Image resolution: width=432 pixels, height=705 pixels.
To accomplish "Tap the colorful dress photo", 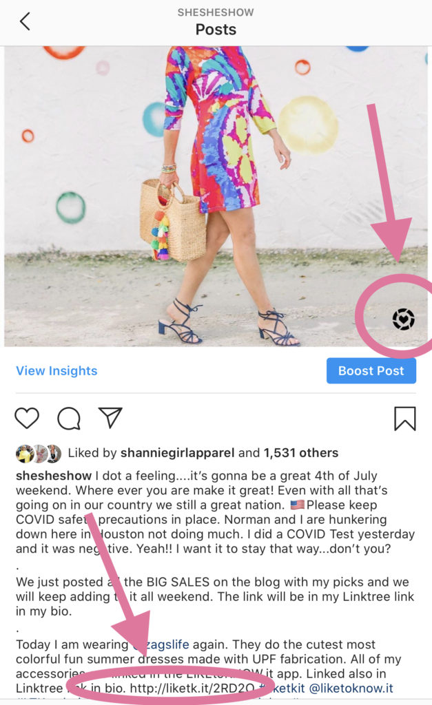I will click(216, 196).
